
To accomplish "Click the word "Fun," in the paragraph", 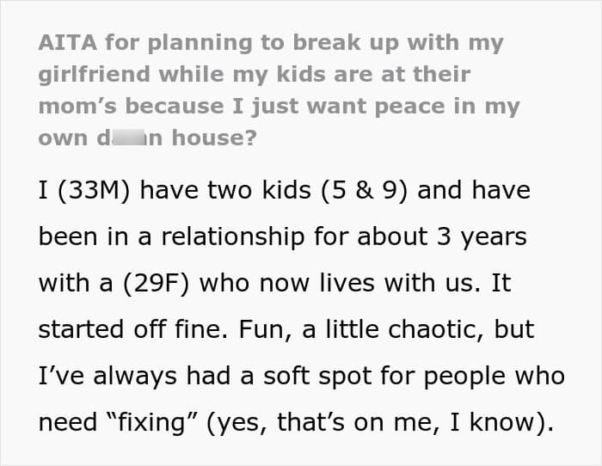I will point(265,330).
